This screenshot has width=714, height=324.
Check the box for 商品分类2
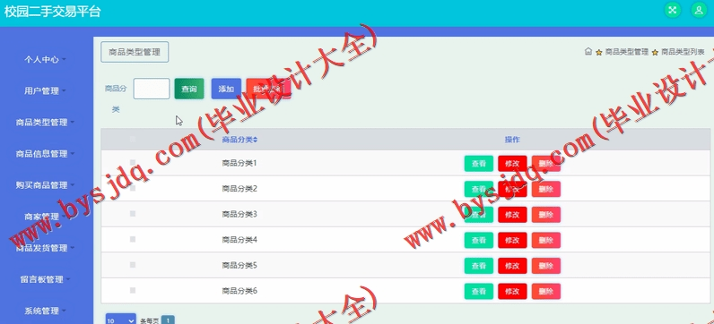[133, 188]
